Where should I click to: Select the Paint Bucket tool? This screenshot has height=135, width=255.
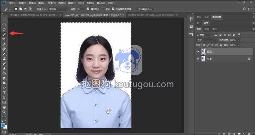click(4, 73)
